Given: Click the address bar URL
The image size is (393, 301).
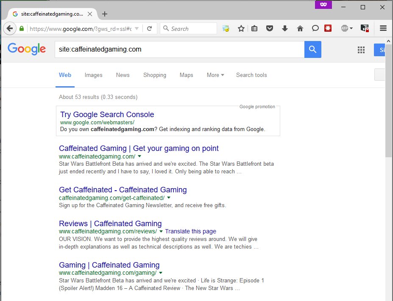Looking at the screenshot, I should click(81, 29).
